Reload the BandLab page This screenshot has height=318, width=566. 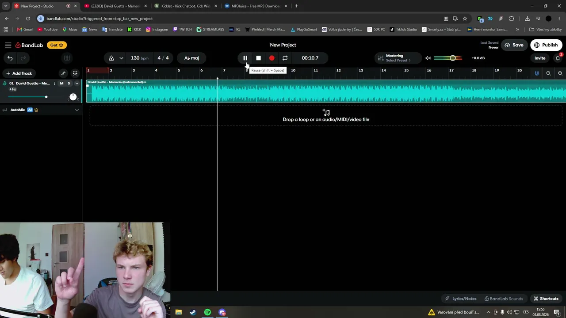pyautogui.click(x=28, y=19)
